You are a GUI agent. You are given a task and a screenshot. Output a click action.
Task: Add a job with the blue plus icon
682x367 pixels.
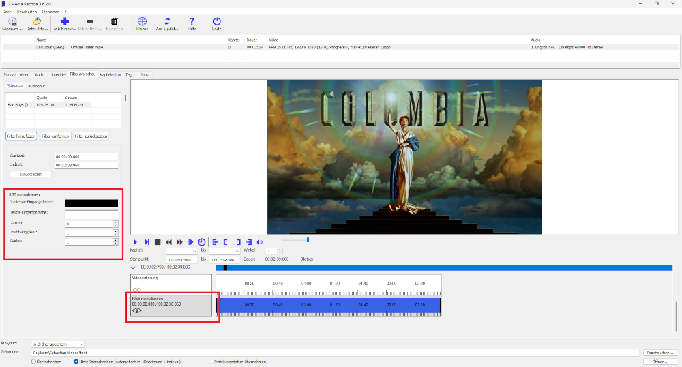point(65,23)
